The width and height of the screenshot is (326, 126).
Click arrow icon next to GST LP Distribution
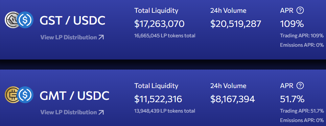click(101, 37)
